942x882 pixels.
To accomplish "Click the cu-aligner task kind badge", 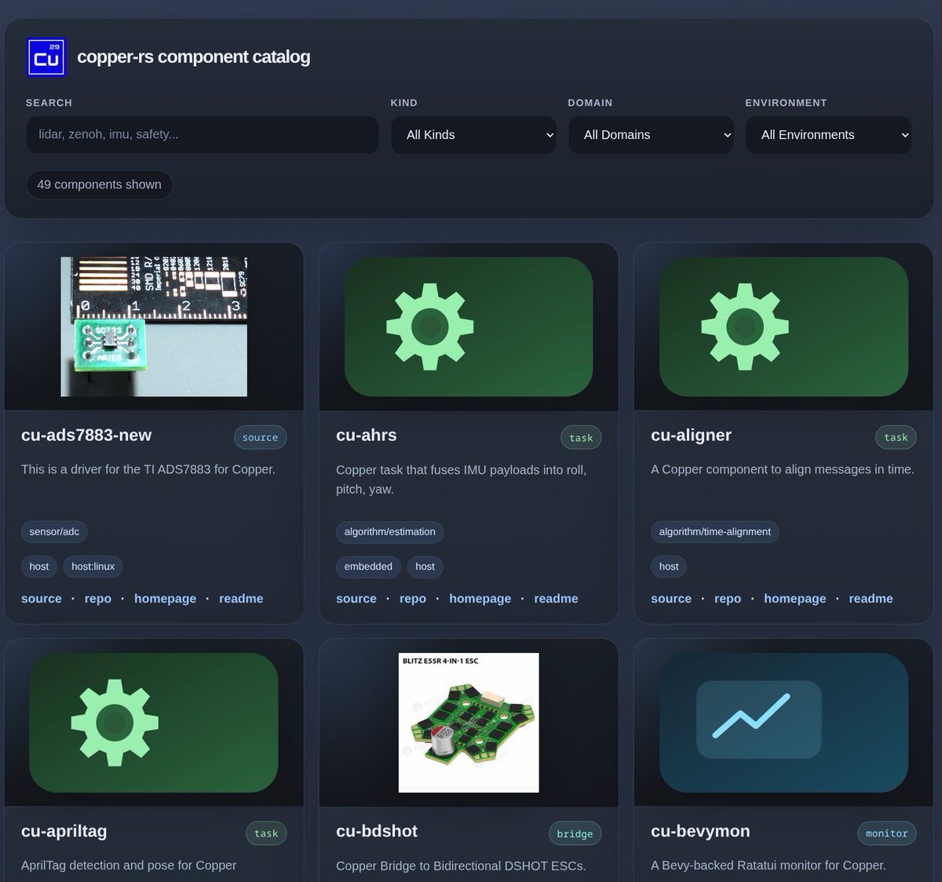I will pos(896,437).
